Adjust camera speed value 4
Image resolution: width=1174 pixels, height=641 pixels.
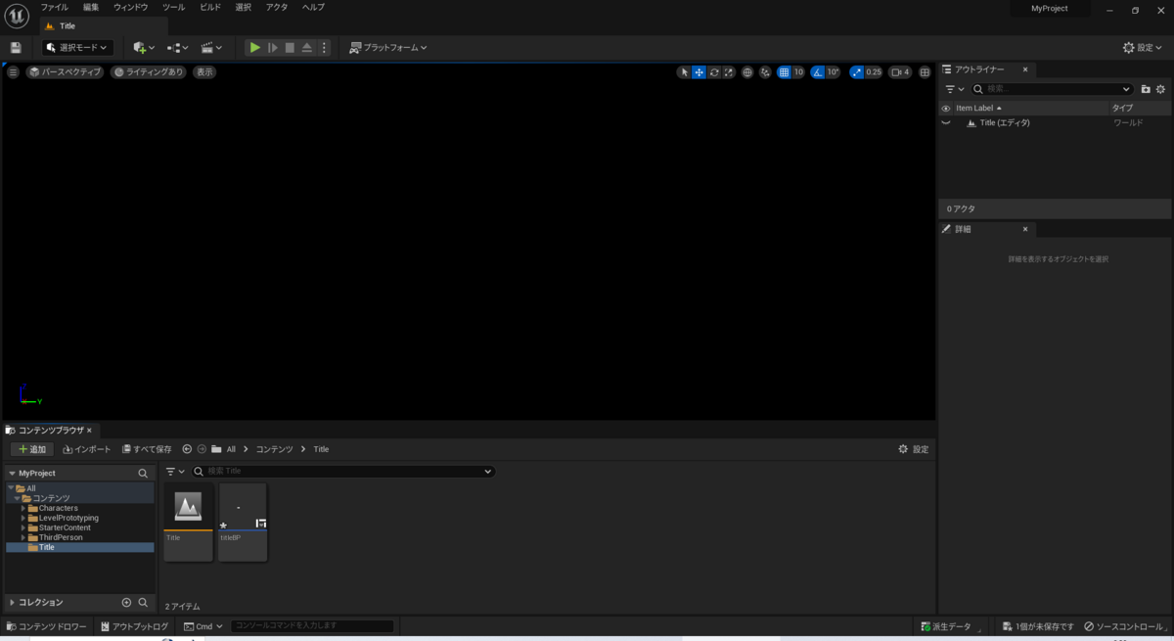[900, 72]
